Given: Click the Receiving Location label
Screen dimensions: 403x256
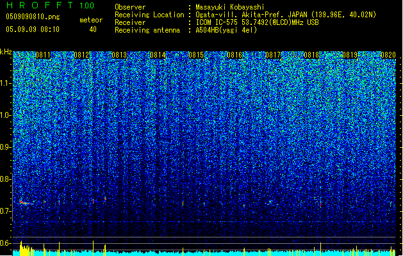Looking at the screenshot, I should coord(149,15).
